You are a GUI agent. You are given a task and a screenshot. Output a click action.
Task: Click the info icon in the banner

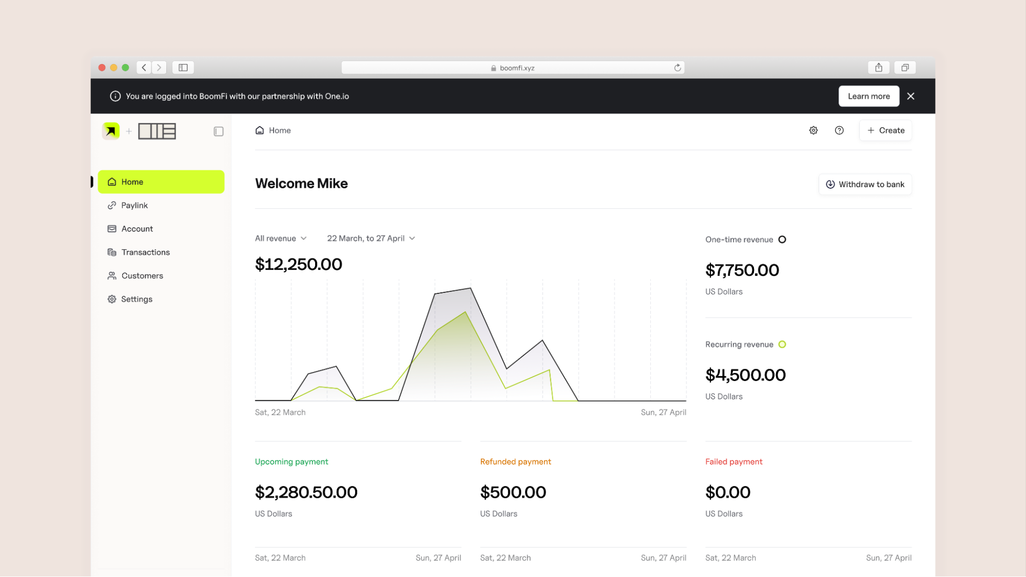pyautogui.click(x=115, y=96)
